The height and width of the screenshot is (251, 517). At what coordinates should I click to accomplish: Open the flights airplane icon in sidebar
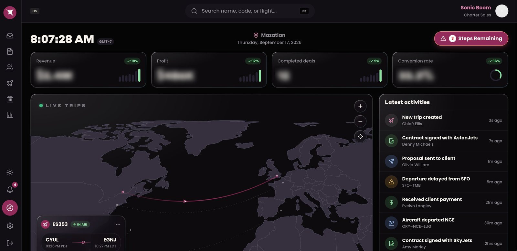[x=10, y=83]
